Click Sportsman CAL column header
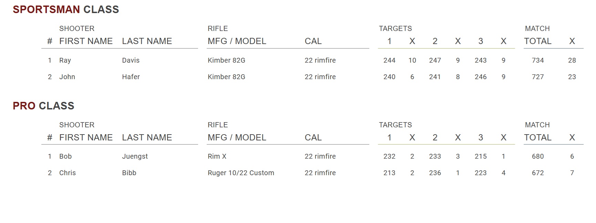Image resolution: width=596 pixels, height=223 pixels. pyautogui.click(x=313, y=41)
